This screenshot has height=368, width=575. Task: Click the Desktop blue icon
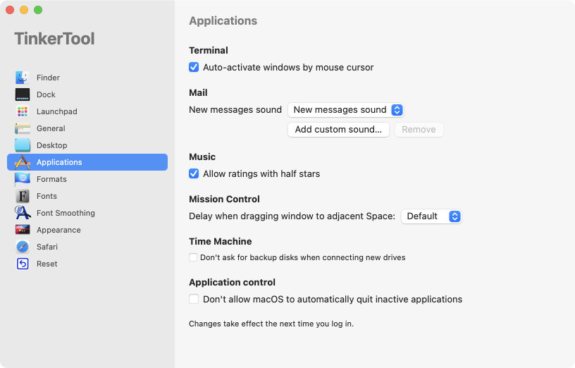[23, 145]
